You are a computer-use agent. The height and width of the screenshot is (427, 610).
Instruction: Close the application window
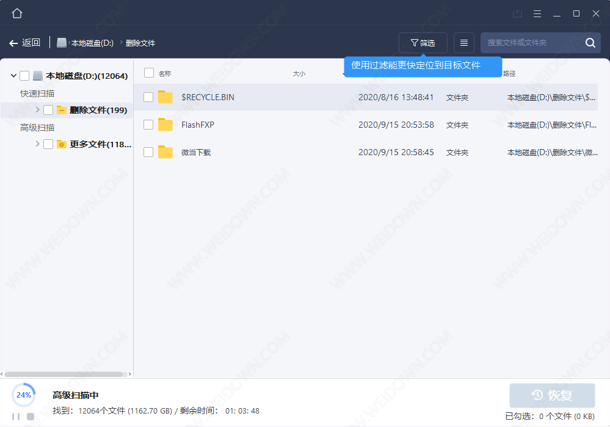(595, 13)
